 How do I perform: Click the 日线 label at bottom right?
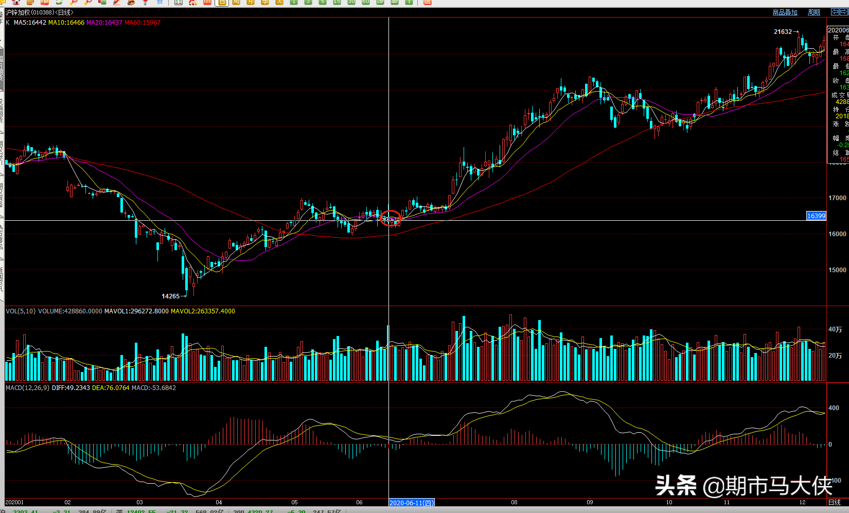pyautogui.click(x=834, y=502)
